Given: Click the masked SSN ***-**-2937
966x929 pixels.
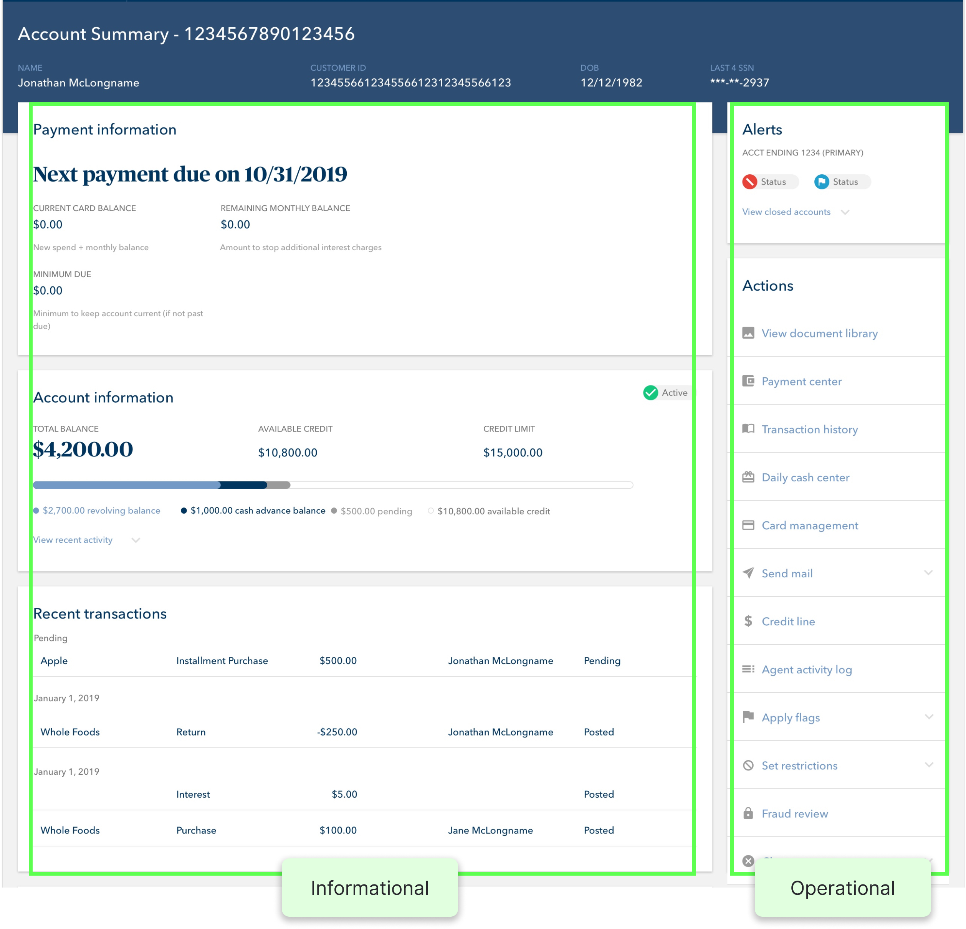Looking at the screenshot, I should (739, 83).
